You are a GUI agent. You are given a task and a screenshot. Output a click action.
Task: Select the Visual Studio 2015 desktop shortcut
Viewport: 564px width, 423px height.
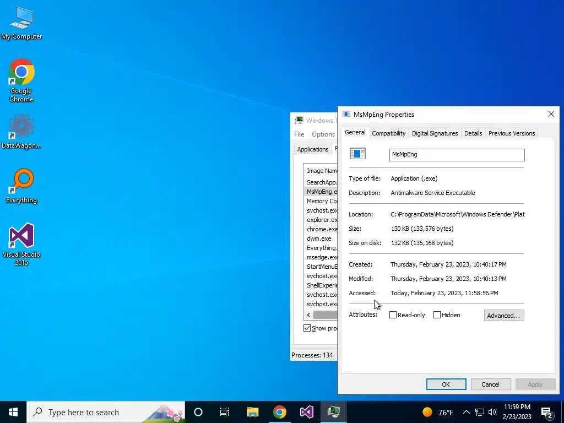21,244
